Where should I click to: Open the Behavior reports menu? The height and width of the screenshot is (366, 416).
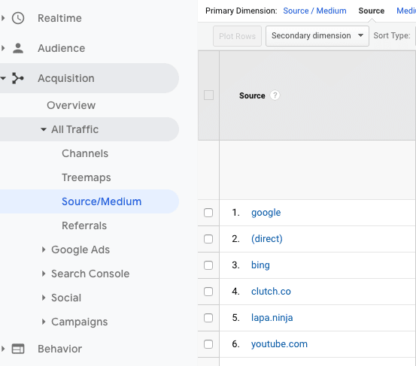click(59, 349)
